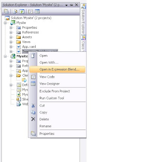Click the scissors Cut icon
159x162 pixels.
coord(33,106)
